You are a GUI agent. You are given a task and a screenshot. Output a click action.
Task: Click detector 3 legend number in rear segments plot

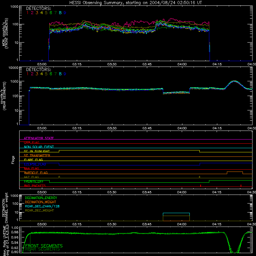(37, 74)
